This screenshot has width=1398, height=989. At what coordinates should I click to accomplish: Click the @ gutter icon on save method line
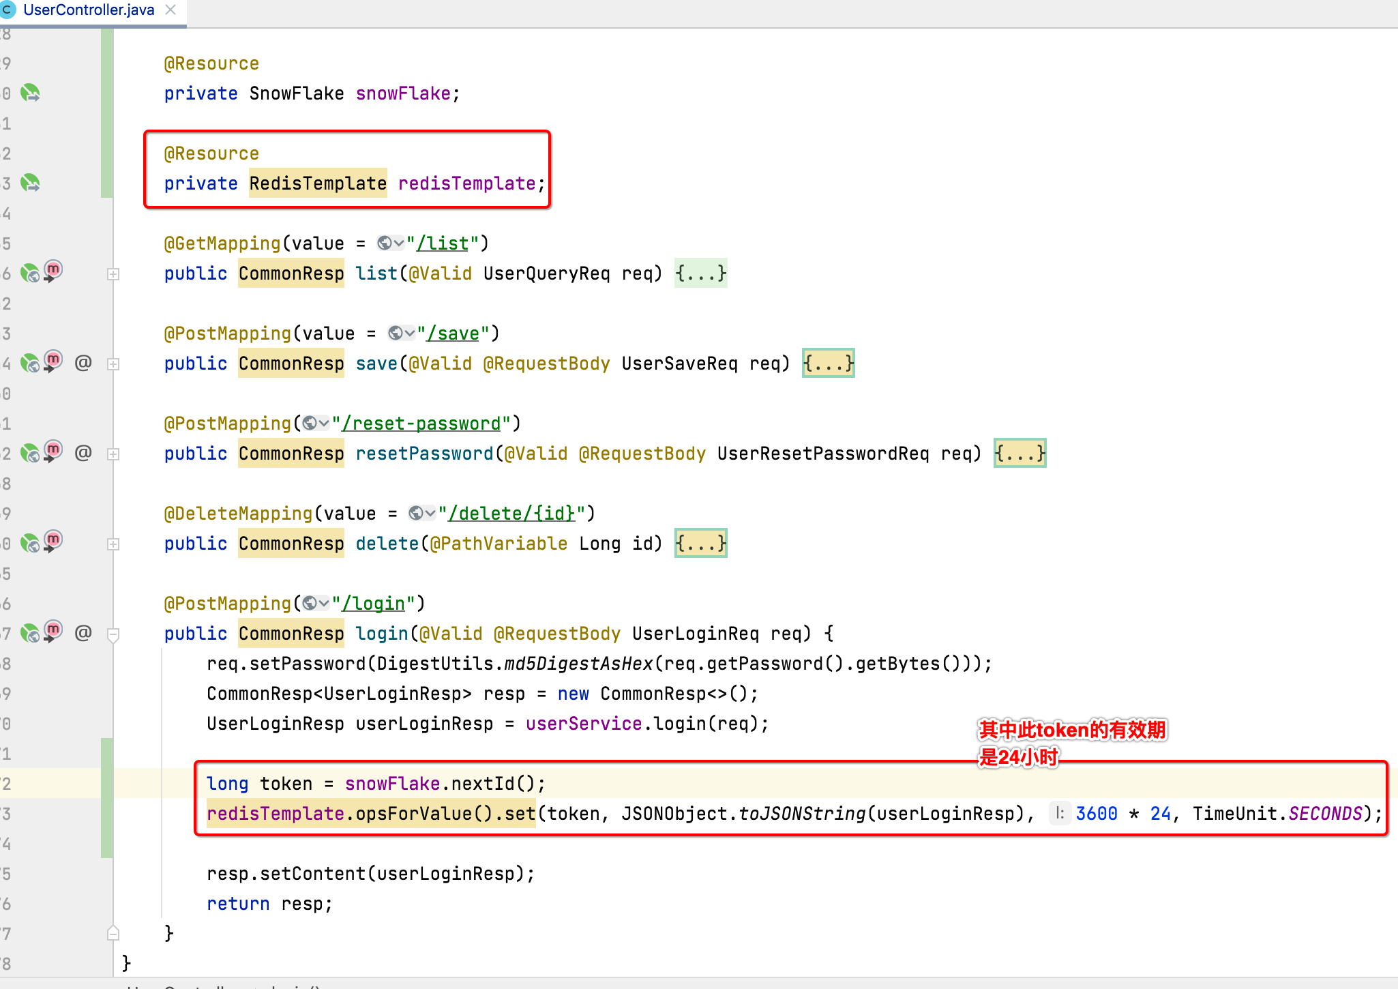coord(83,363)
